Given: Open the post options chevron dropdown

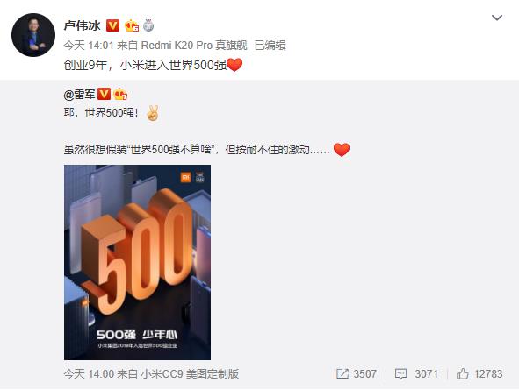Looking at the screenshot, I should click(497, 18).
